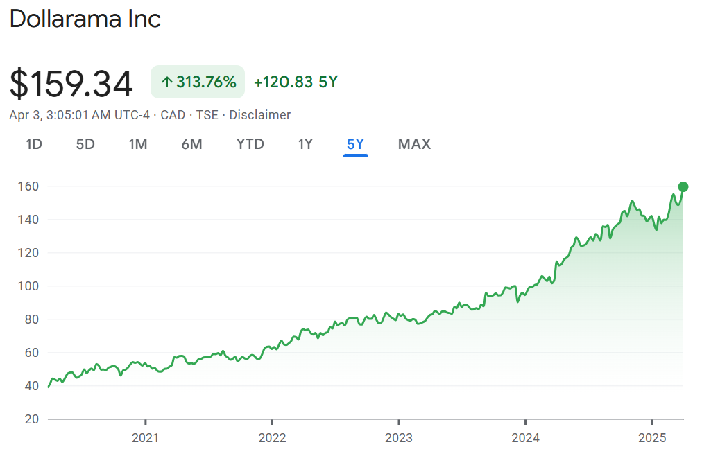
Task: Click the +120.83 5Y change text
Action: pyautogui.click(x=296, y=82)
